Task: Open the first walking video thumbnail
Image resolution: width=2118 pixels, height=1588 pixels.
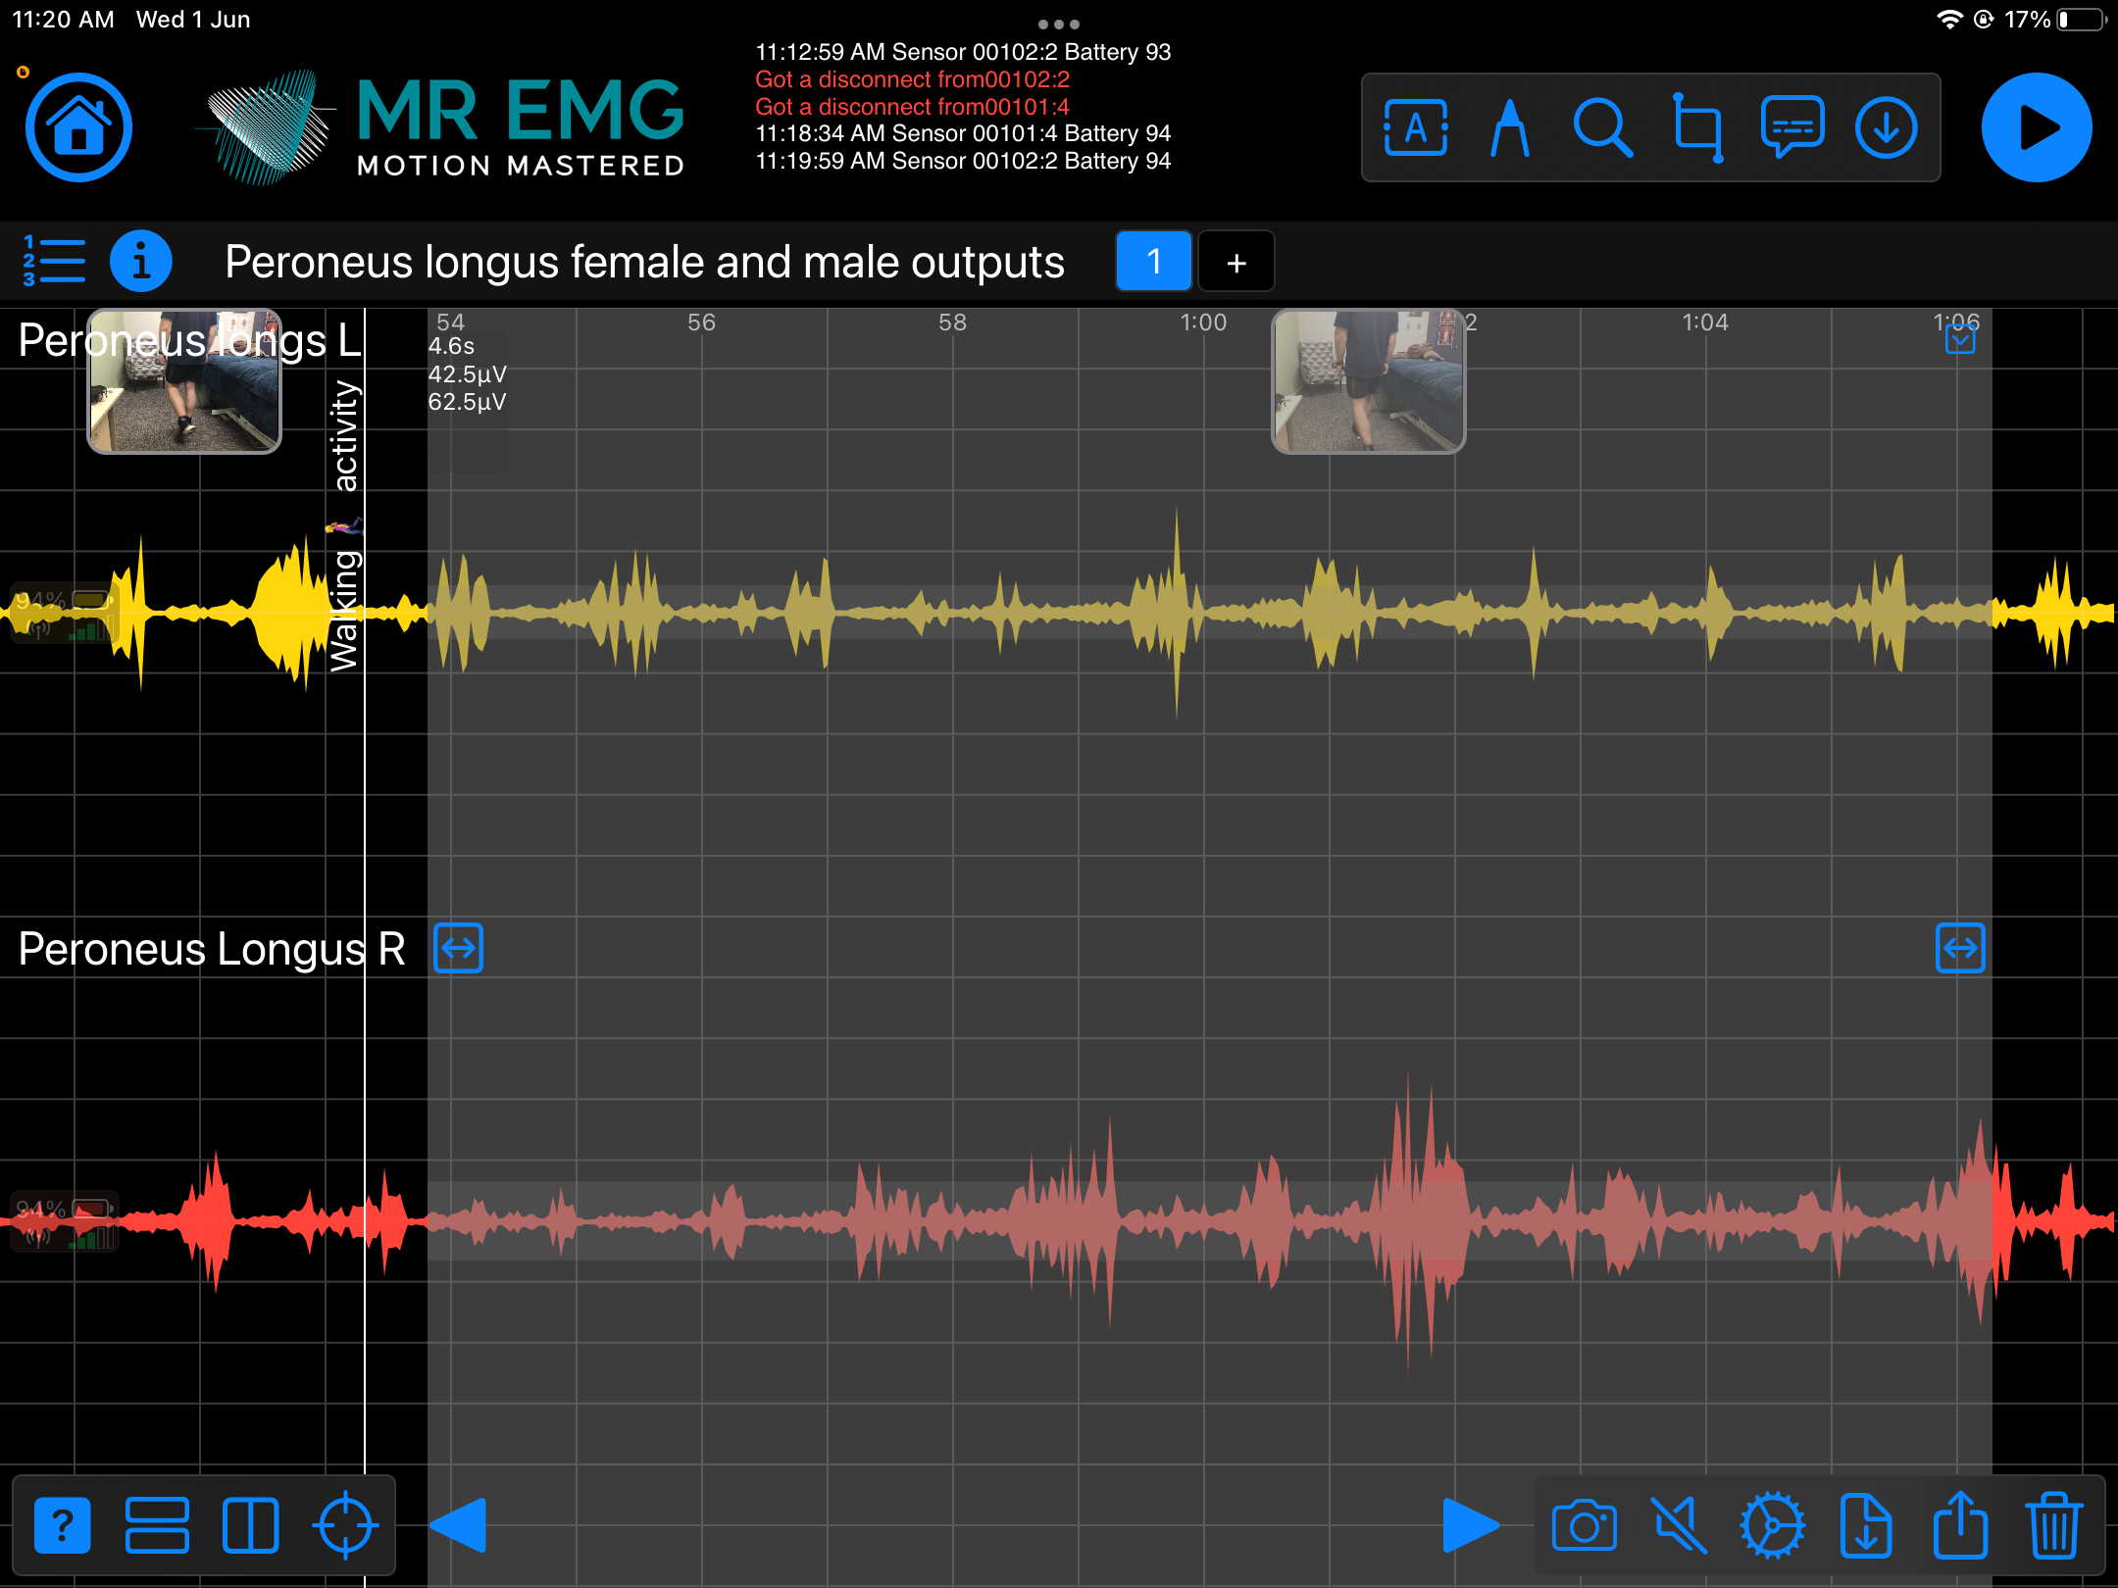Action: (184, 381)
